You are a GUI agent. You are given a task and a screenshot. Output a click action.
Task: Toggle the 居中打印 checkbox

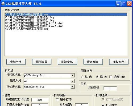[x=57, y=100]
